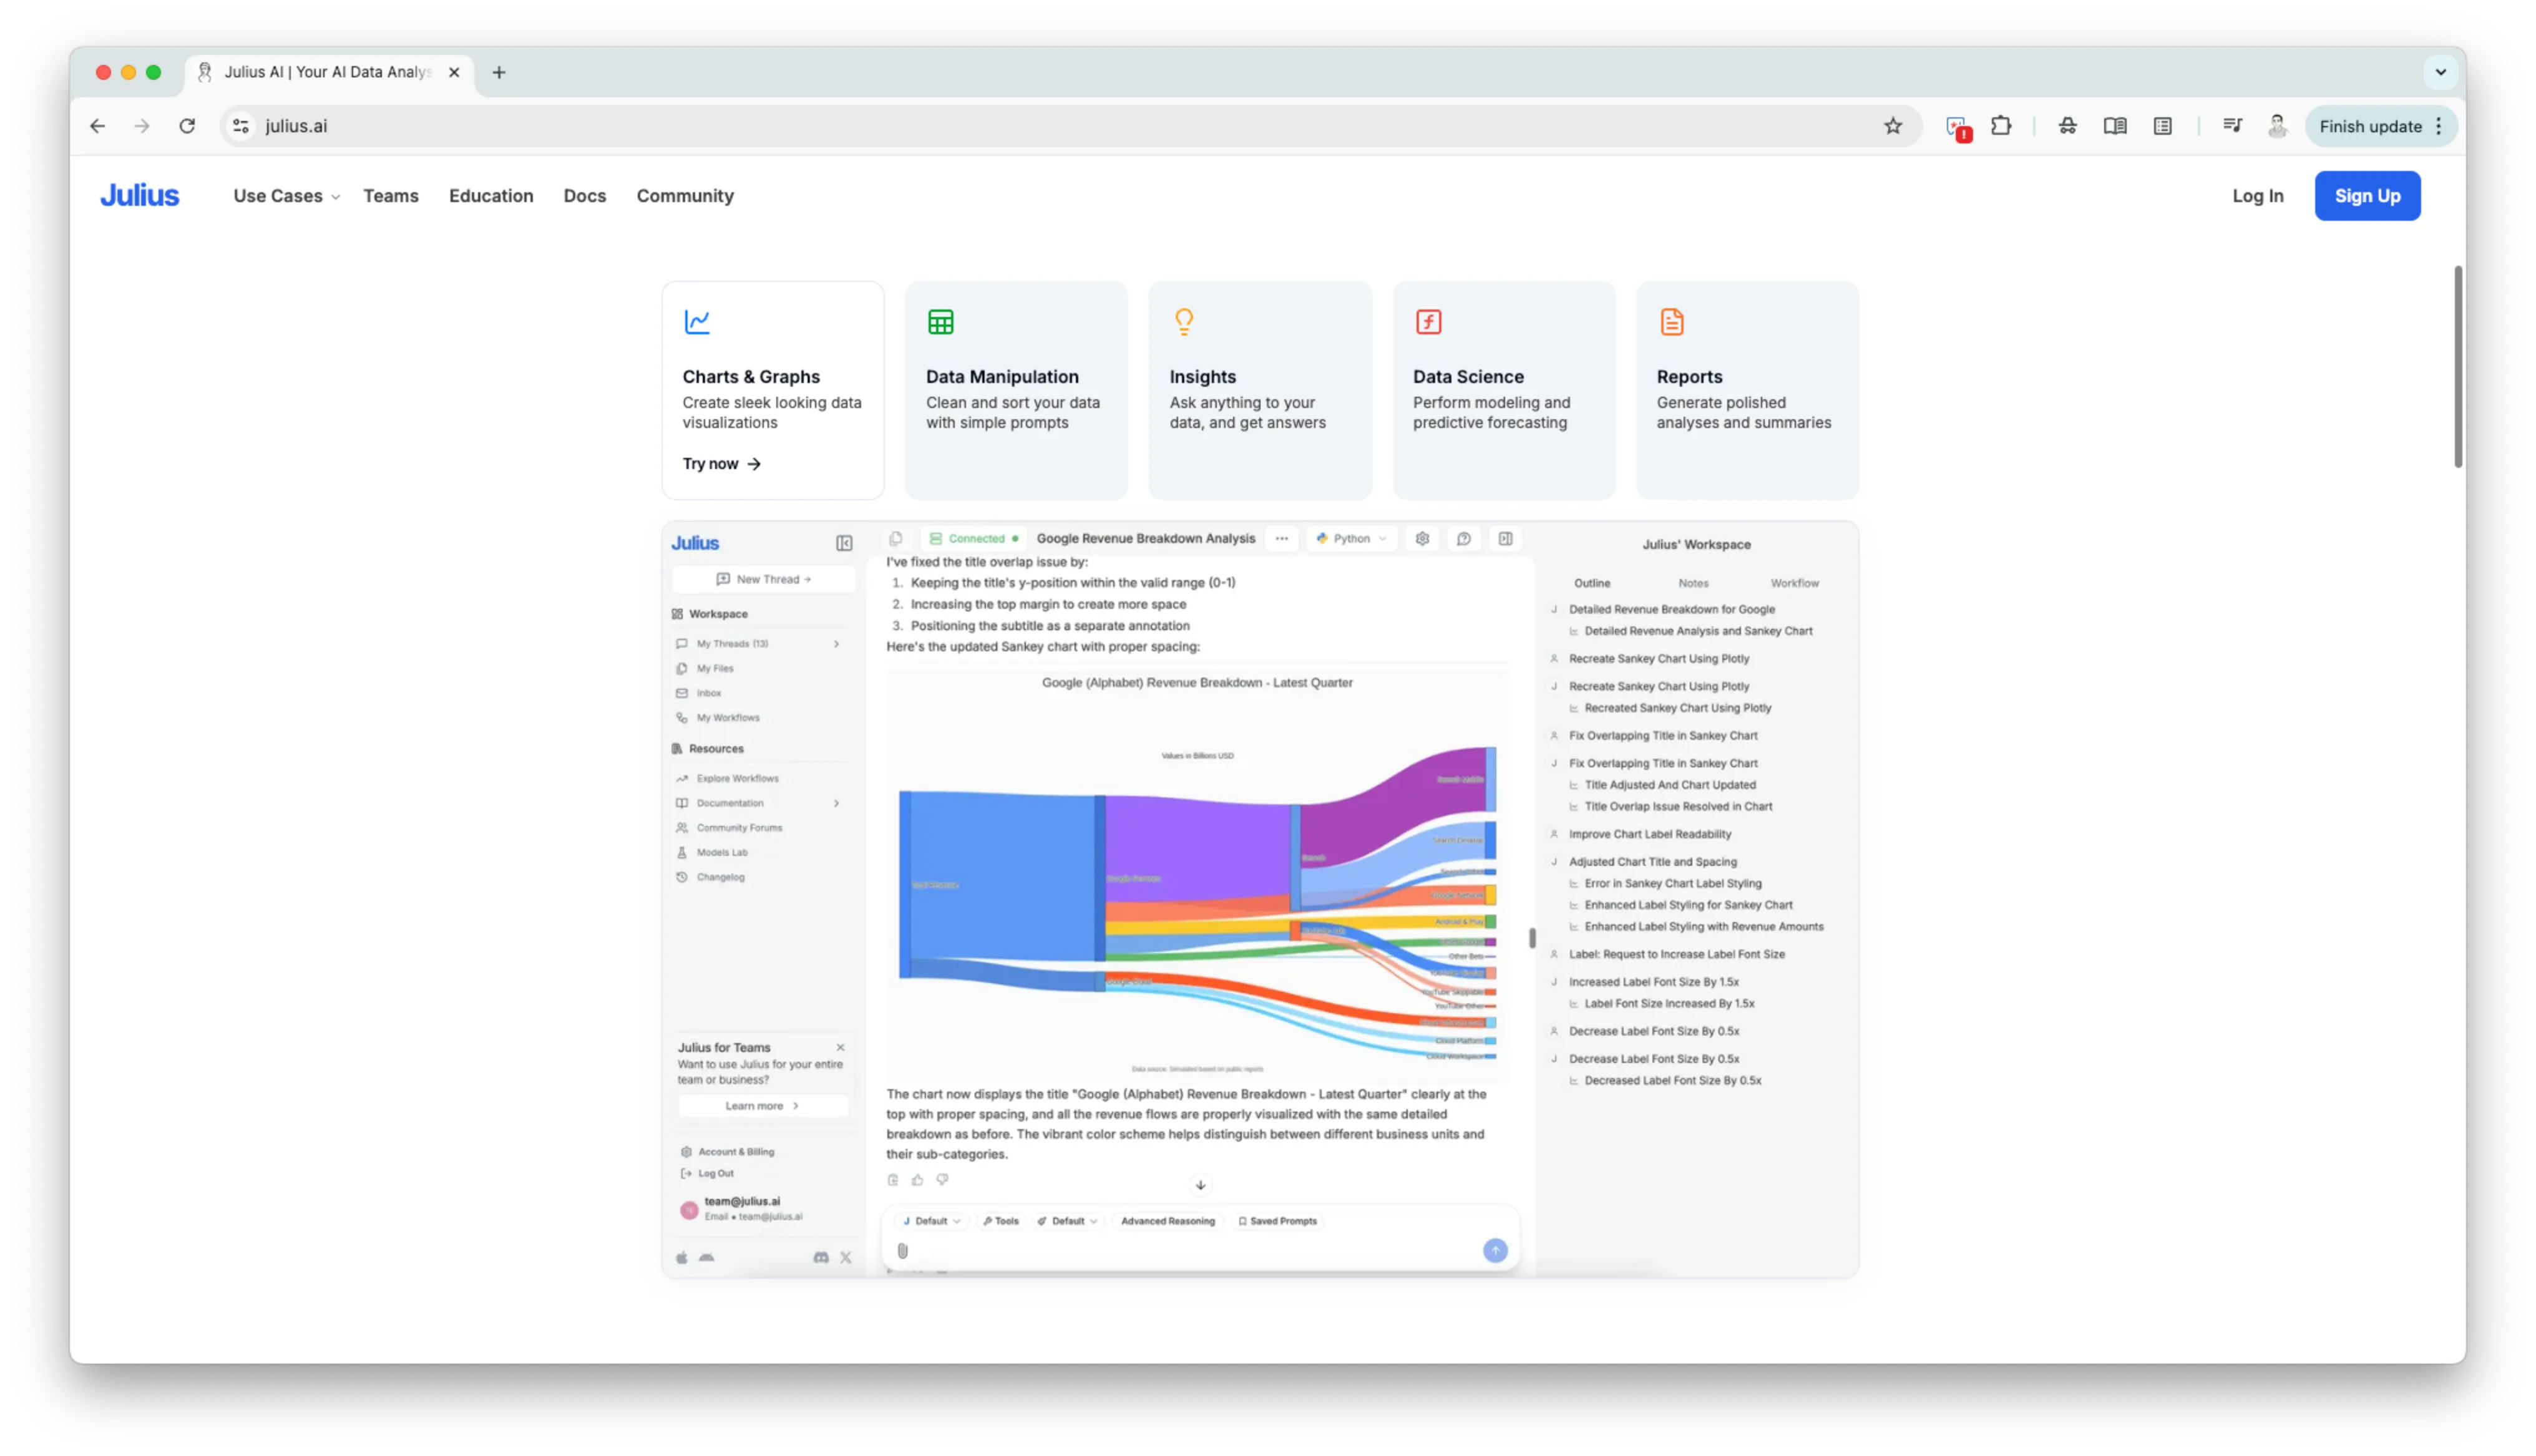Screen dimensions: 2536x1456
Task: Open the Finish update options menu
Action: click(x=2439, y=126)
